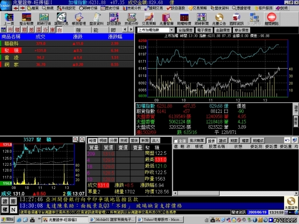This screenshot has height=224, width=299.
Task: Zoom out on the 3527 聚積 chart
Action: [x=82, y=140]
